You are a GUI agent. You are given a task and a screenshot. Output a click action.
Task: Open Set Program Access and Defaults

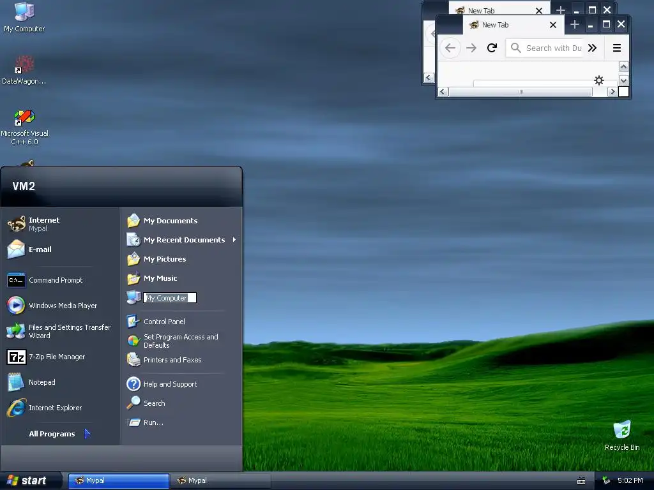tap(172, 341)
